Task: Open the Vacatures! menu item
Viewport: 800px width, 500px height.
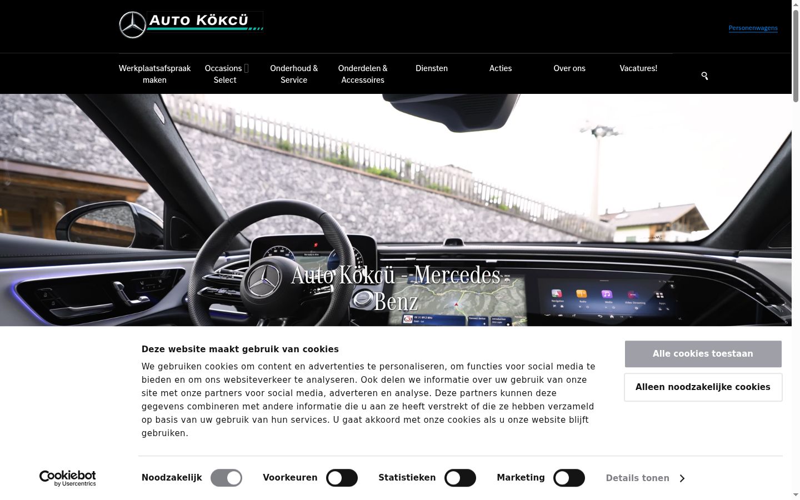Action: (638, 68)
